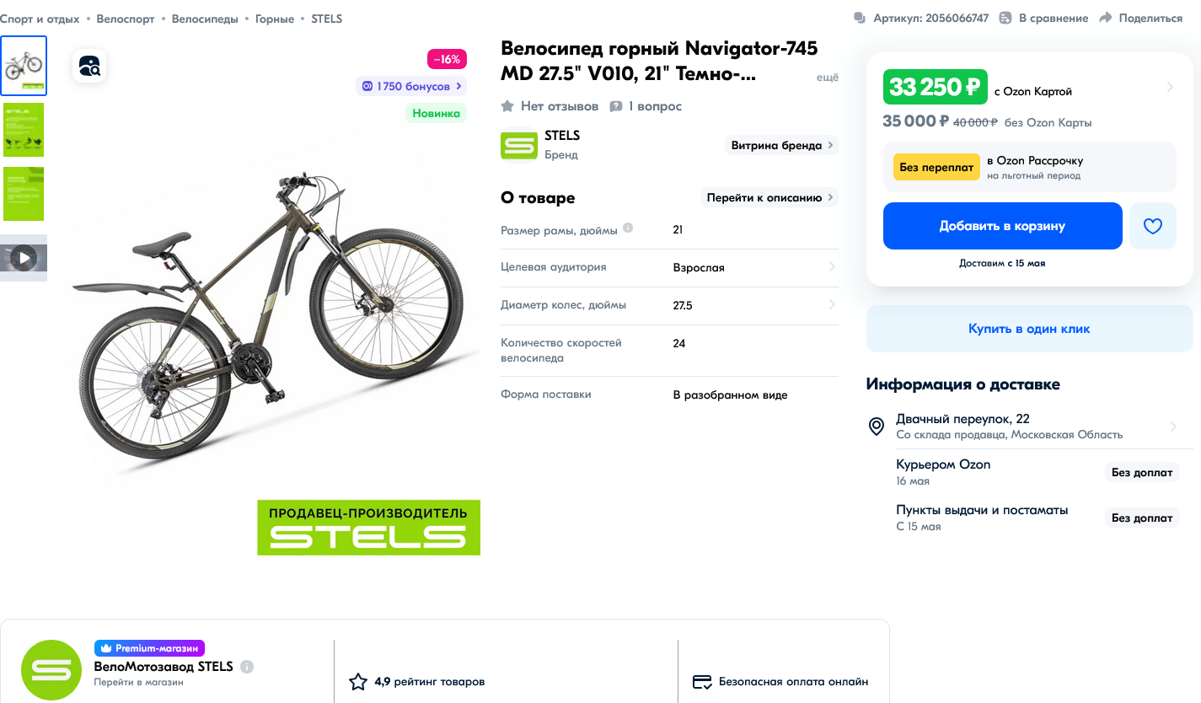Click the delivery location pin icon
Viewport: 1201px width, 703px height.
pyautogui.click(x=877, y=427)
